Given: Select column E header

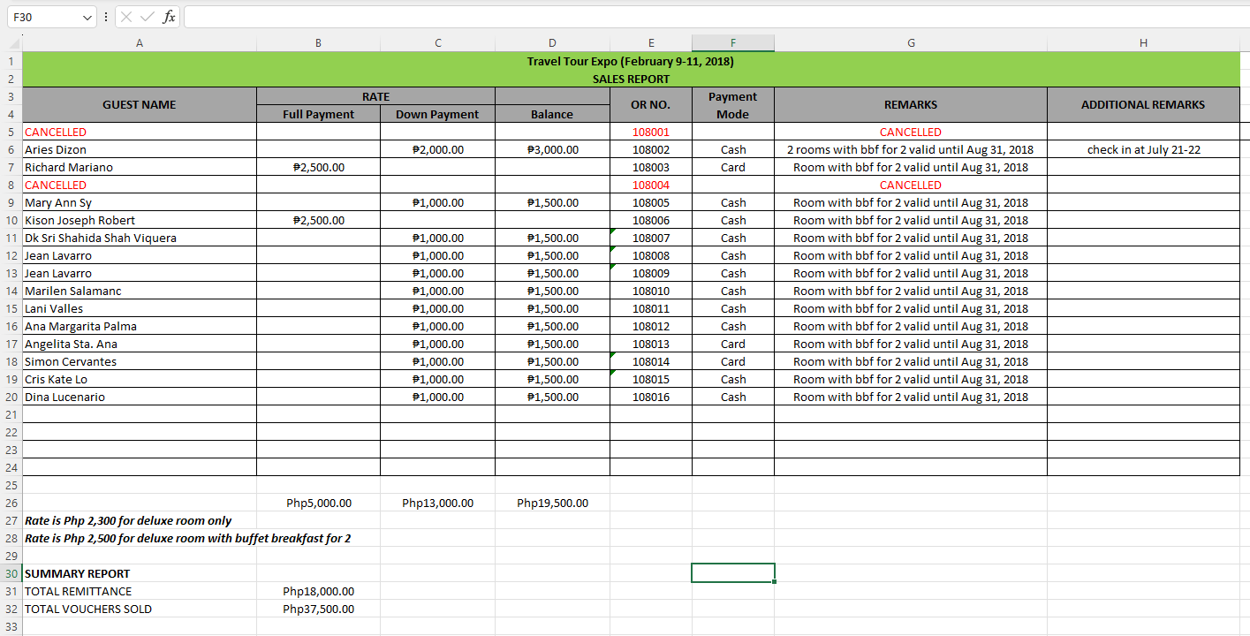Looking at the screenshot, I should (x=651, y=43).
